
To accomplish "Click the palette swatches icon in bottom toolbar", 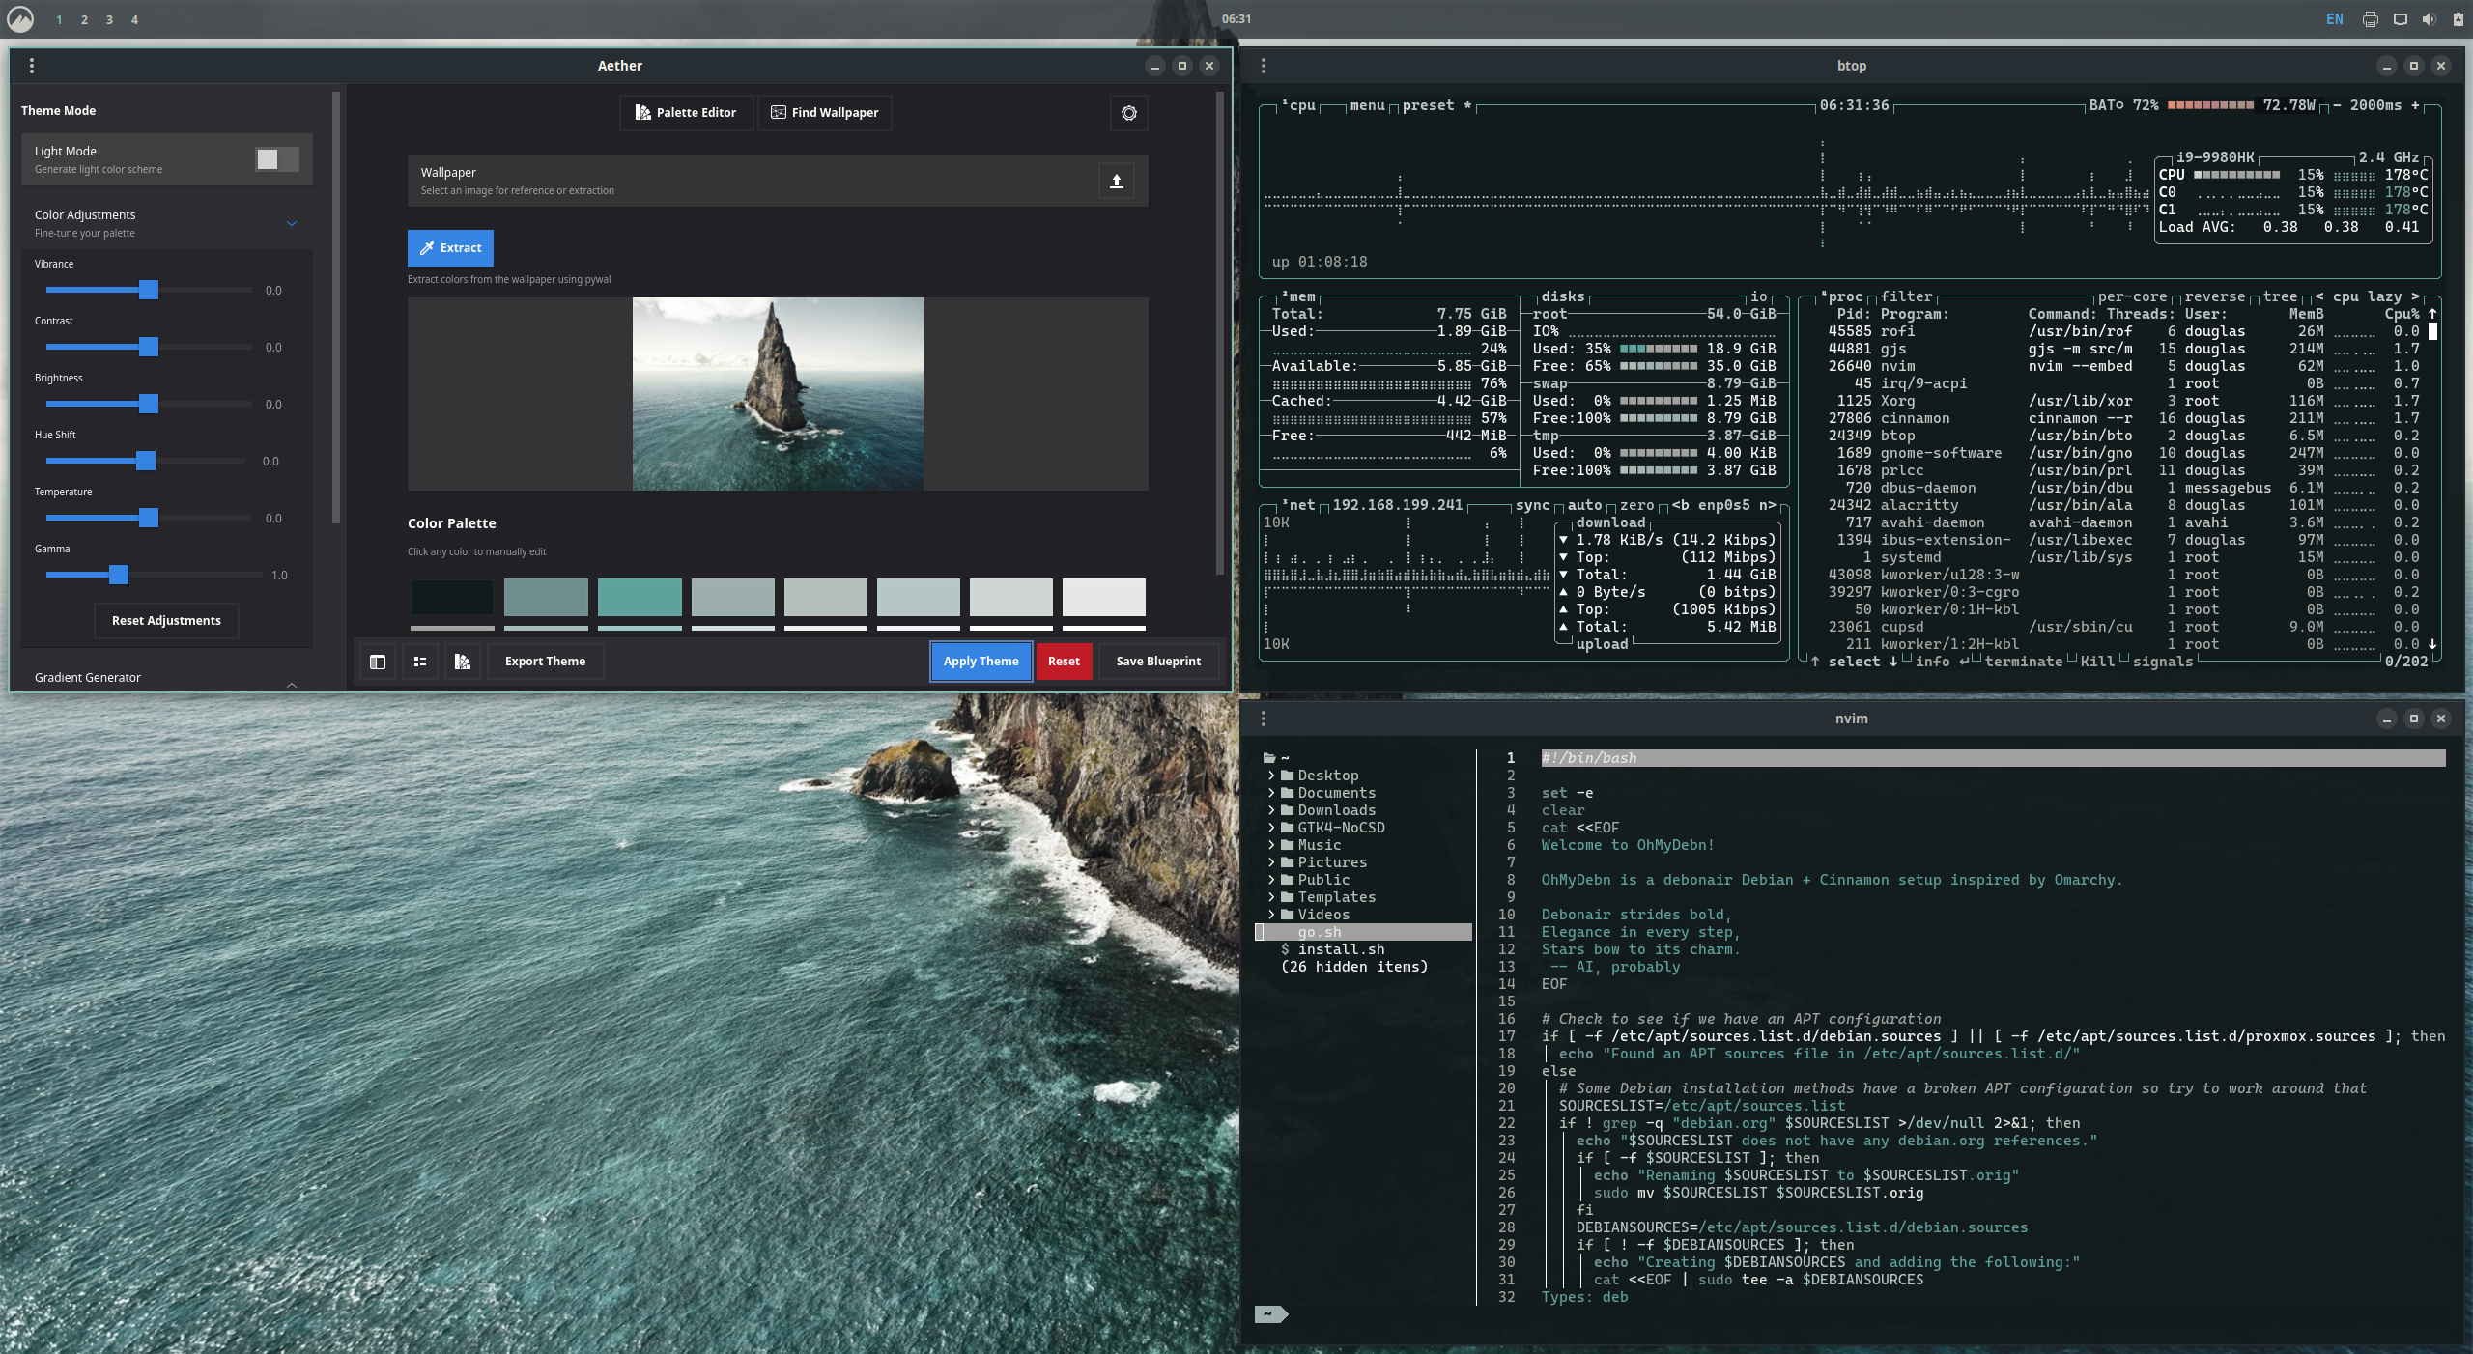I will (x=463, y=662).
